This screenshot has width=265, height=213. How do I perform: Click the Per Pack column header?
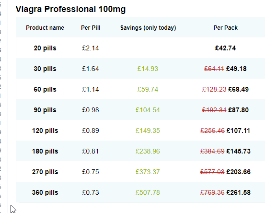[225, 27]
